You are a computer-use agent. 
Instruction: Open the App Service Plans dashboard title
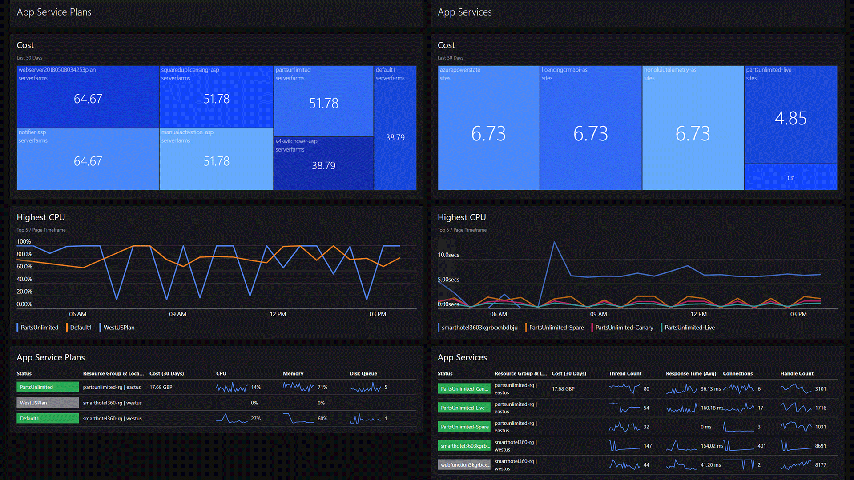tap(53, 12)
